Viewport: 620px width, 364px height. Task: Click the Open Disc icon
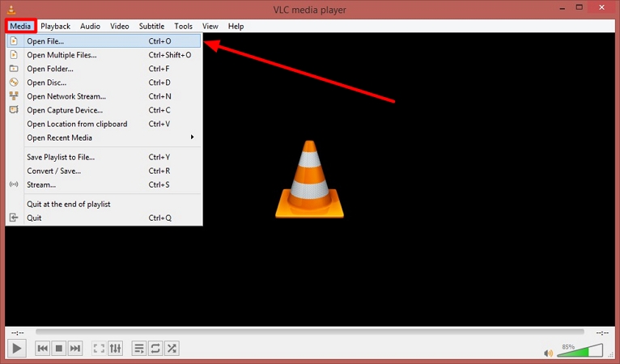(x=14, y=83)
